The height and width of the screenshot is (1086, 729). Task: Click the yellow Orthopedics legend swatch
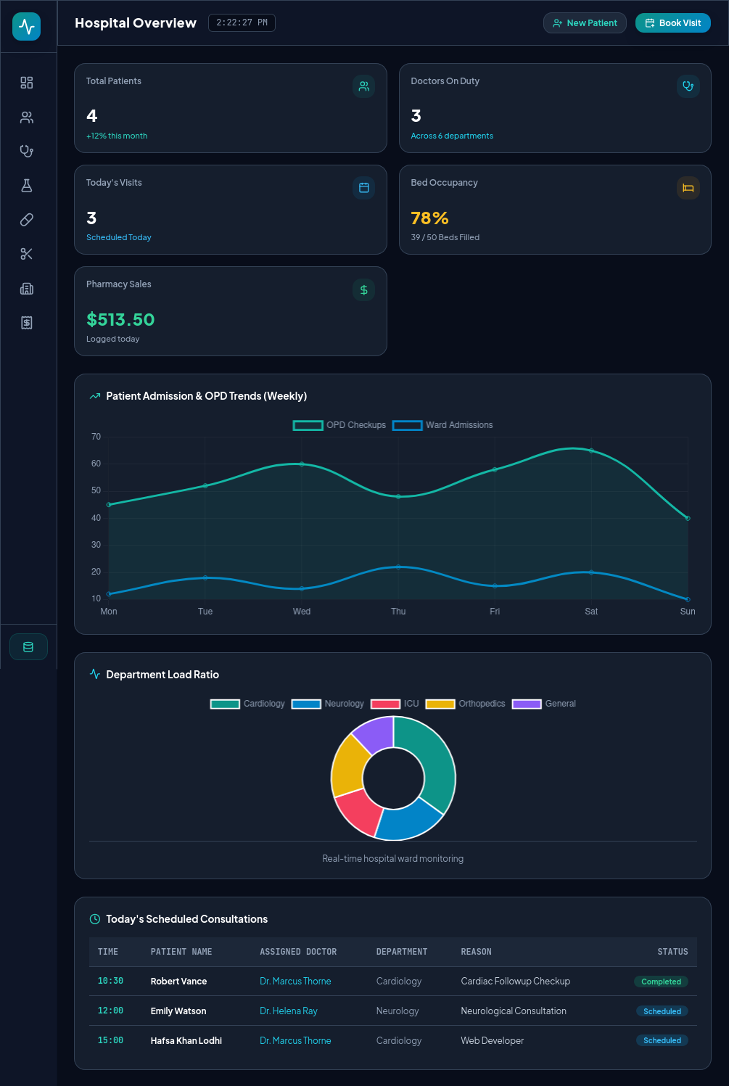(440, 704)
